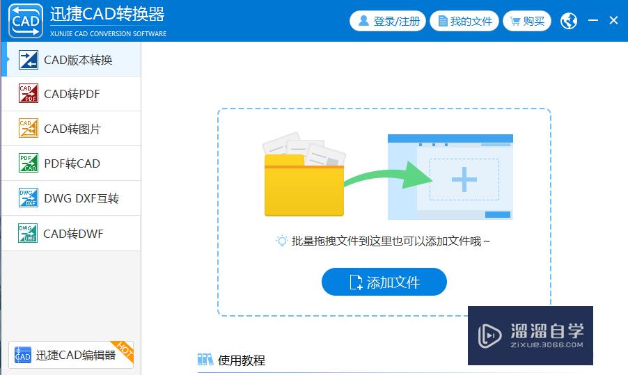This screenshot has height=375, width=628.
Task: Click the 使用教程 heading
Action: point(242,360)
